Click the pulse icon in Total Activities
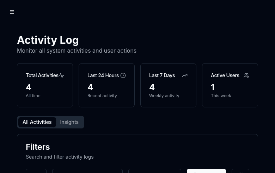Image resolution: width=275 pixels, height=173 pixels. pos(61,75)
